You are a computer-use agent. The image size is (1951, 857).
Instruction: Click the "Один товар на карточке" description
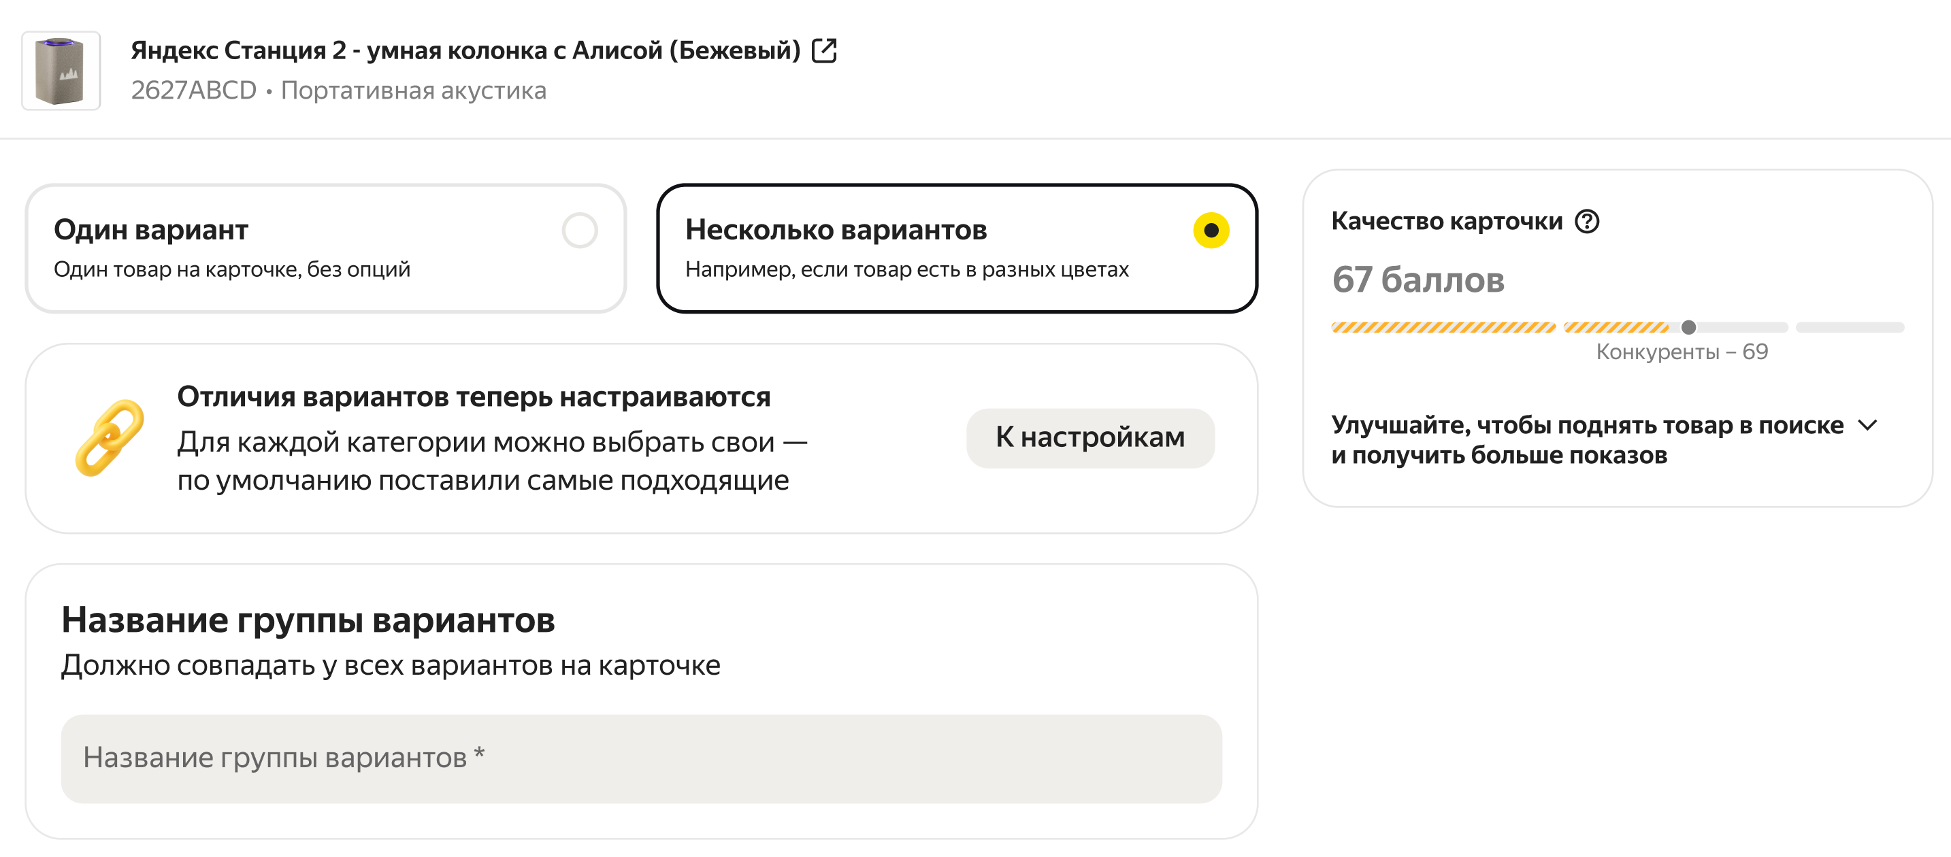coord(232,269)
